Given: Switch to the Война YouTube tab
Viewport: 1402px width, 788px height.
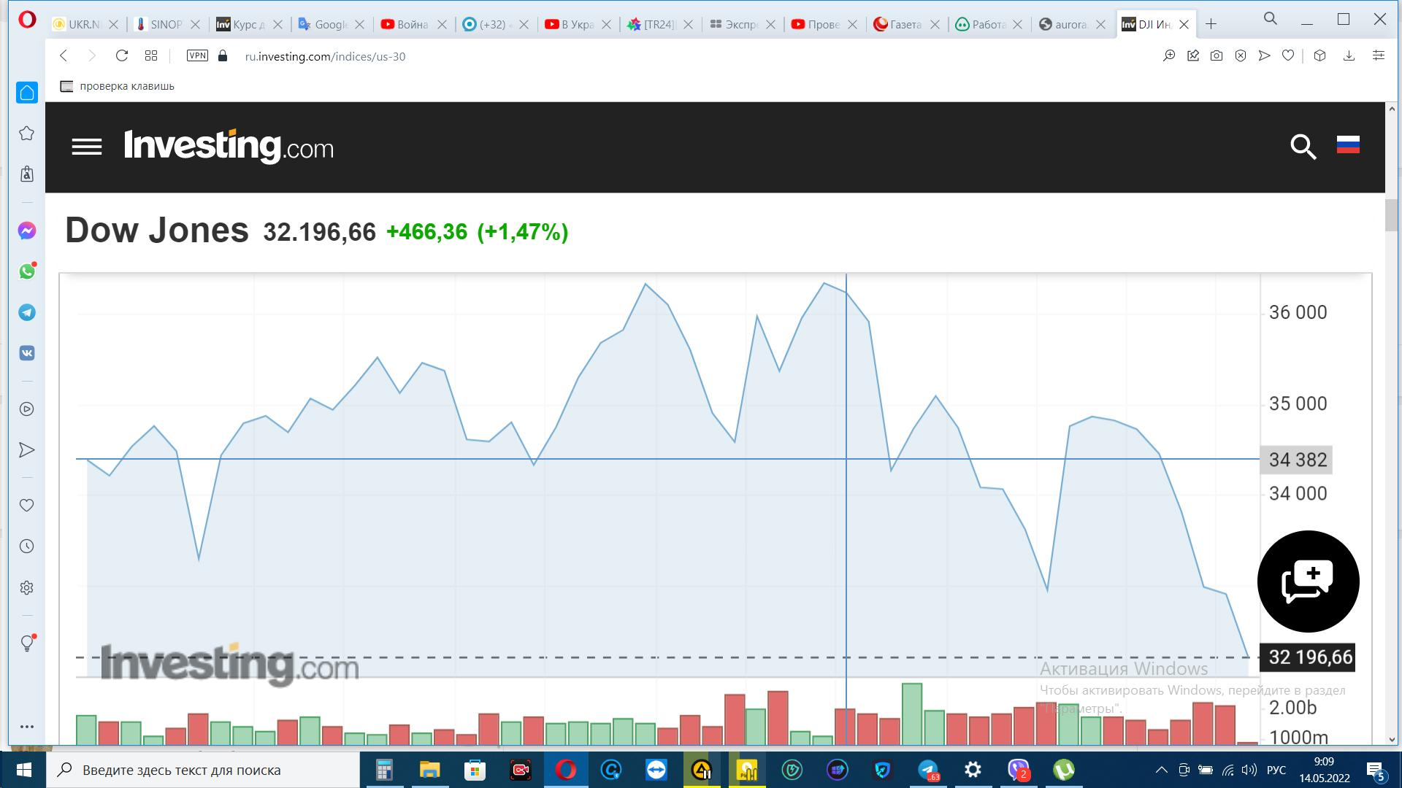Looking at the screenshot, I should click(413, 25).
